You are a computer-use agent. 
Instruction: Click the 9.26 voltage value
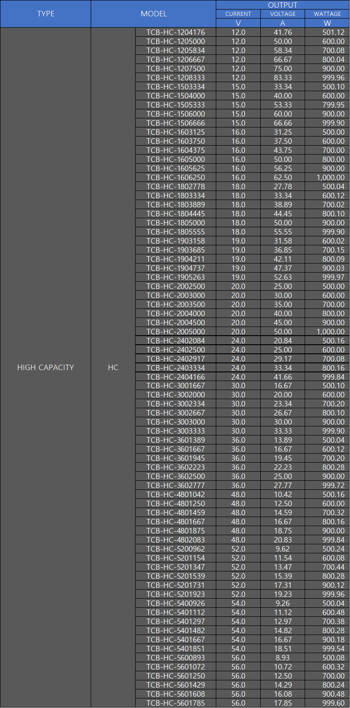[283, 603]
